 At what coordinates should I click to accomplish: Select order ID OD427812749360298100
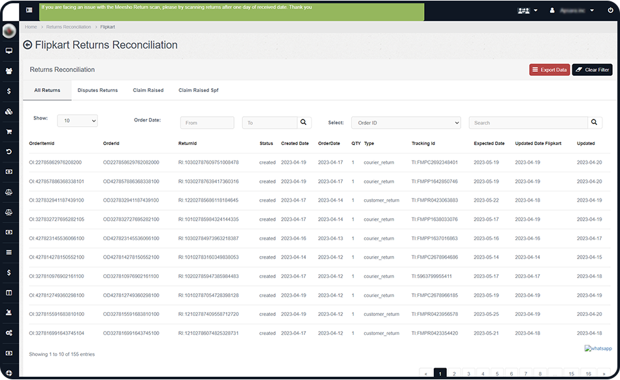(x=131, y=296)
